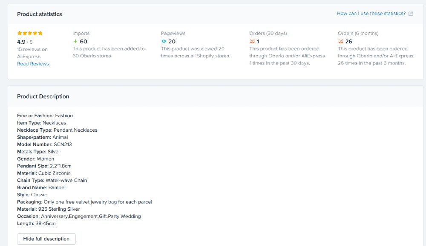Click the 4.9 rating value
The image size is (426, 246).
(x=21, y=42)
